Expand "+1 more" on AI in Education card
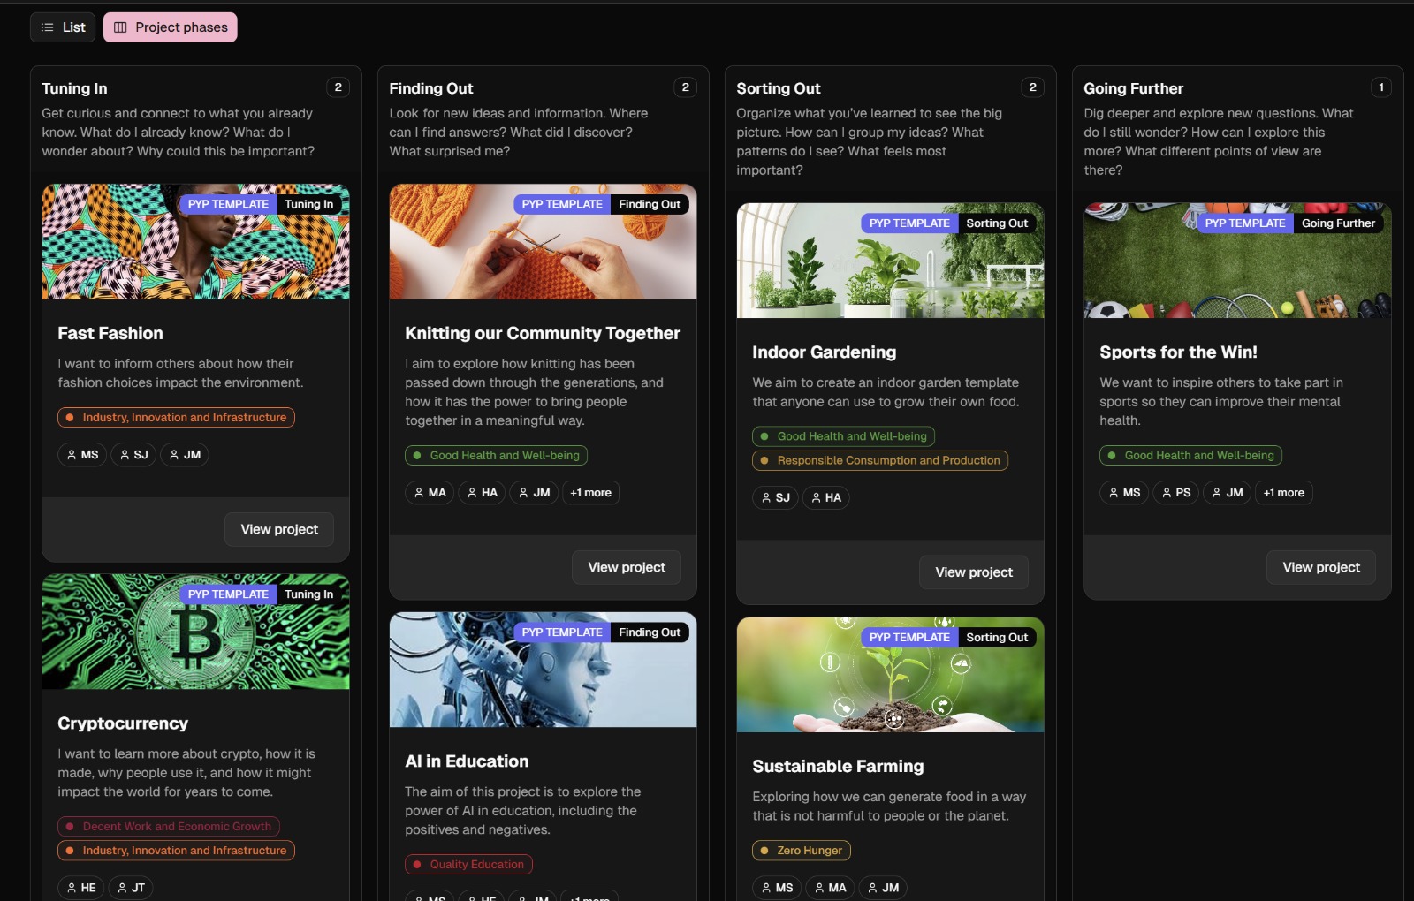Viewport: 1414px width, 901px height. [x=590, y=896]
